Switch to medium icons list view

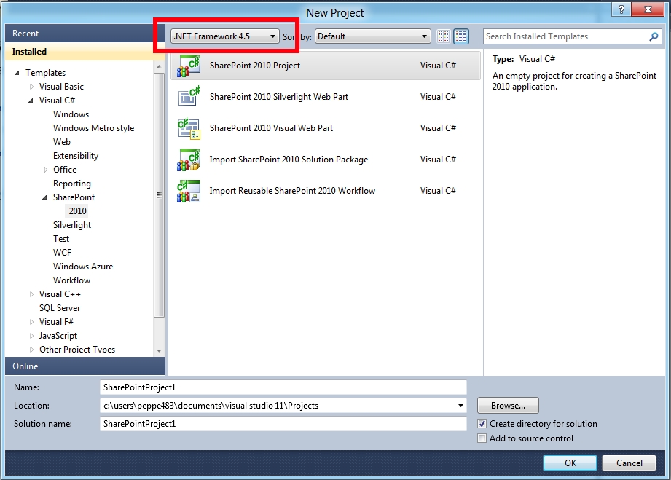click(461, 36)
